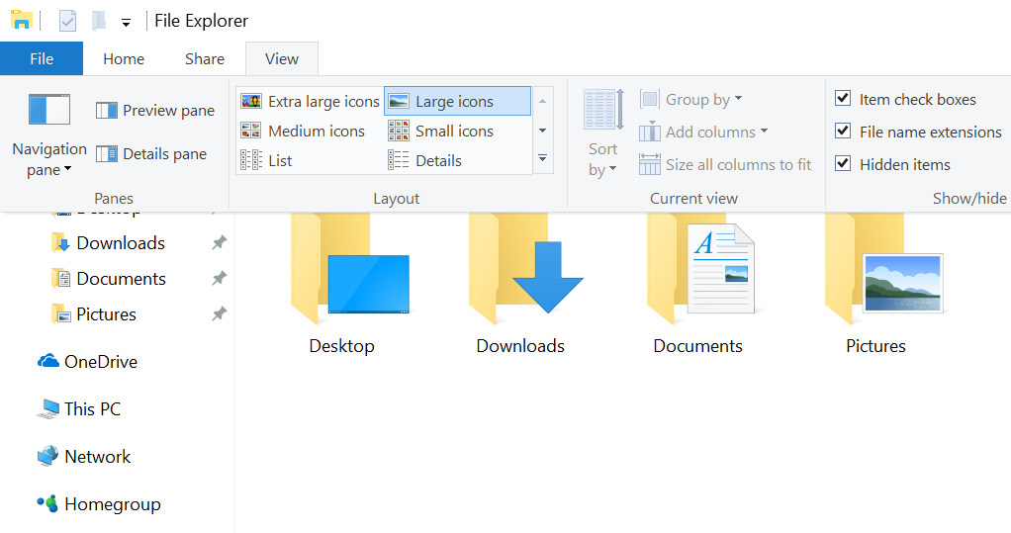Click Size all columns to fit
The width and height of the screenshot is (1011, 533).
(725, 164)
